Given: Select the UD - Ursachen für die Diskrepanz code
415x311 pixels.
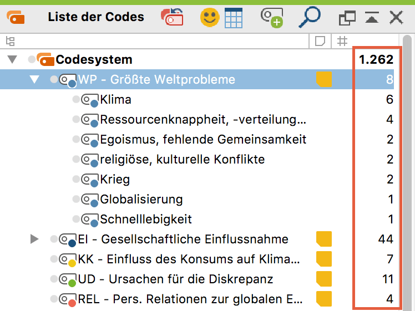Looking at the screenshot, I should coord(175,279).
